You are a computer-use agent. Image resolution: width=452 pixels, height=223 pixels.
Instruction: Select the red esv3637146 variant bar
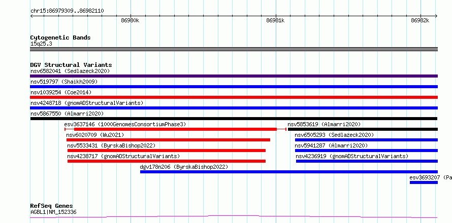click(175, 129)
